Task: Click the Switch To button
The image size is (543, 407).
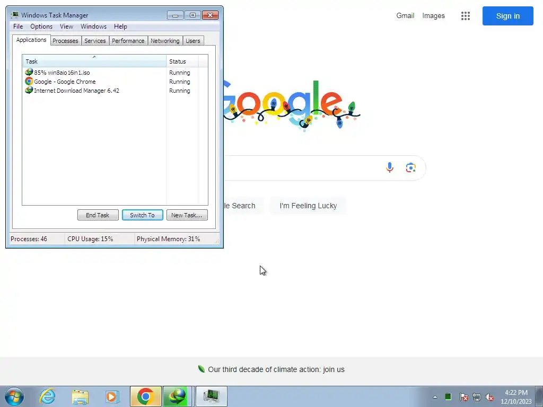Action: pyautogui.click(x=142, y=215)
